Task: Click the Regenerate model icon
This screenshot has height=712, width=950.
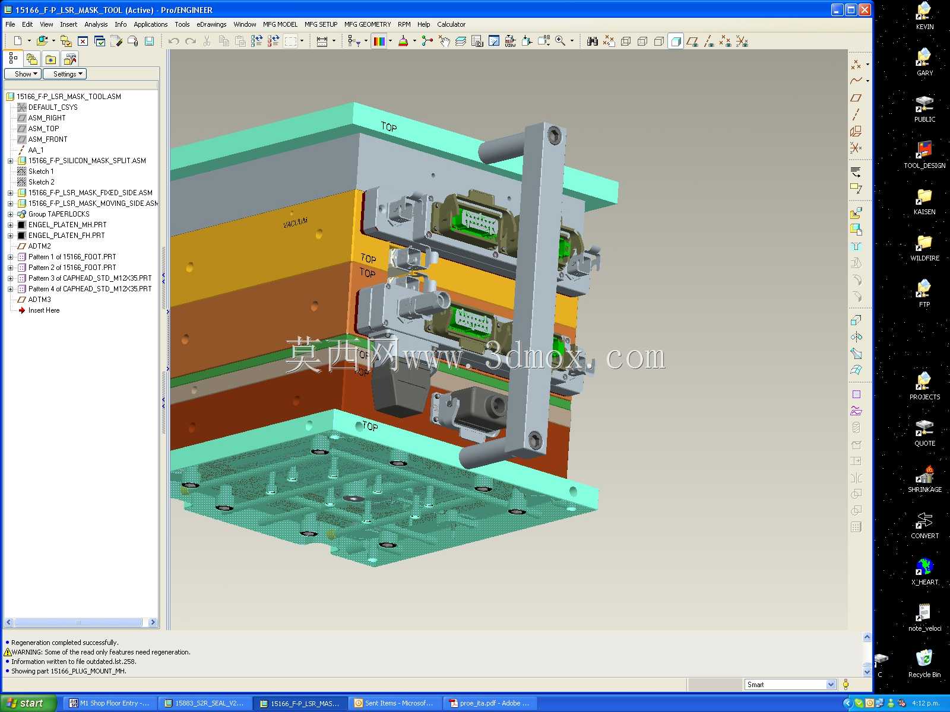Action: 256,41
